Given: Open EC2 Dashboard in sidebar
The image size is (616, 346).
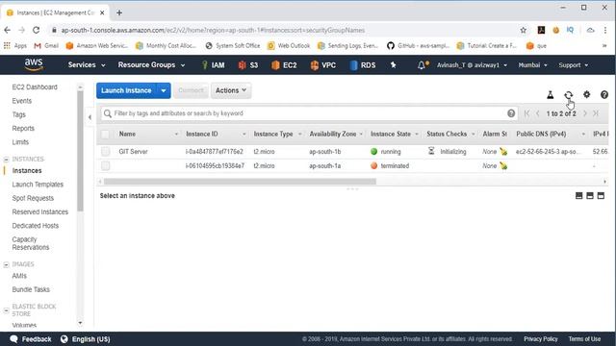Looking at the screenshot, I should point(35,87).
